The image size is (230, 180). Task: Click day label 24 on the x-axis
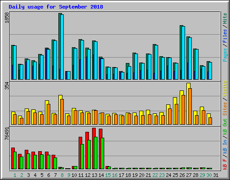pyautogui.click(x=168, y=175)
